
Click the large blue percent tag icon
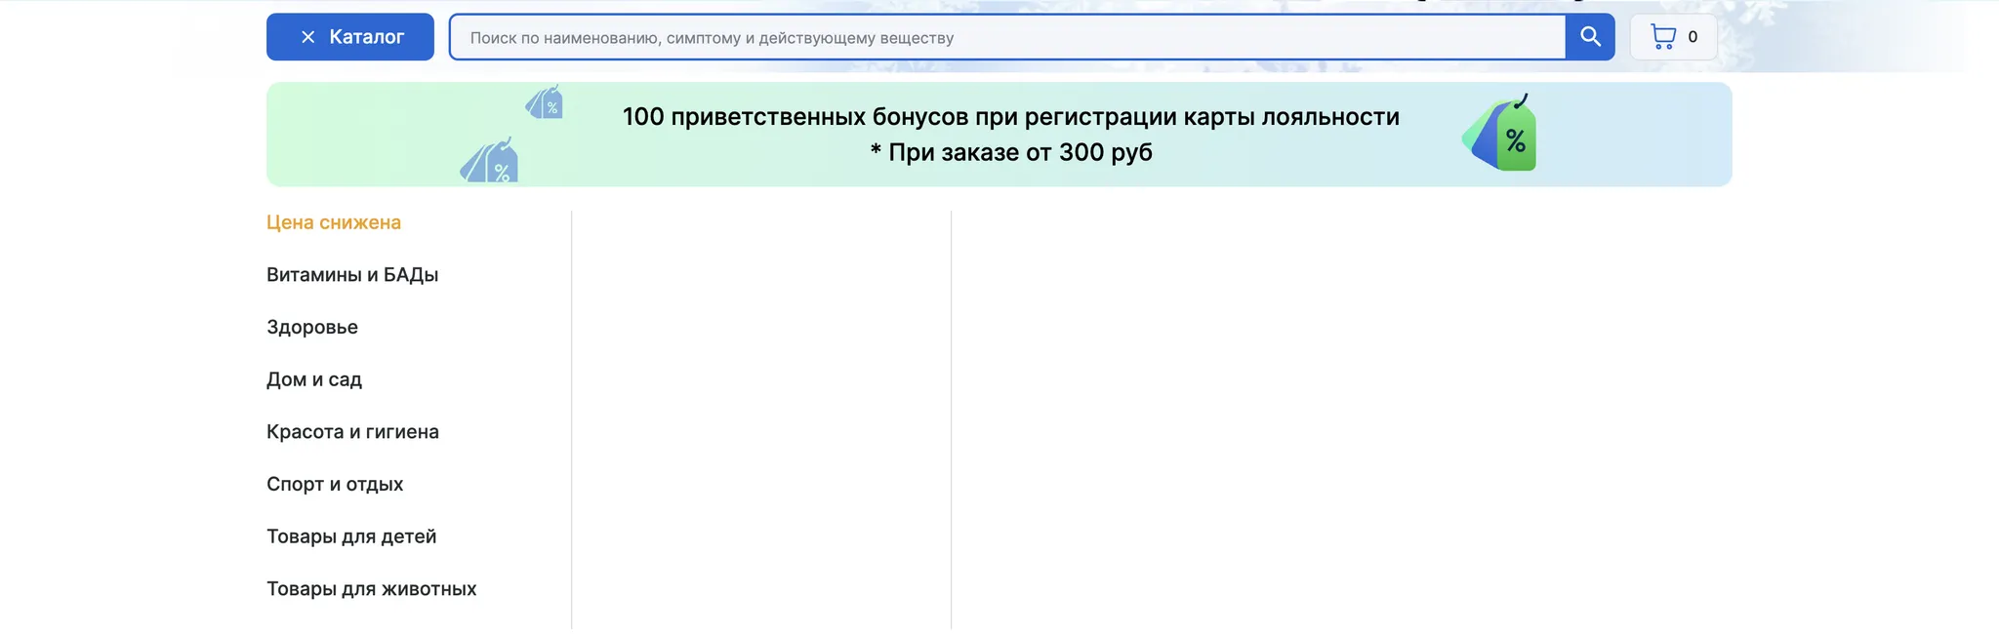(490, 162)
